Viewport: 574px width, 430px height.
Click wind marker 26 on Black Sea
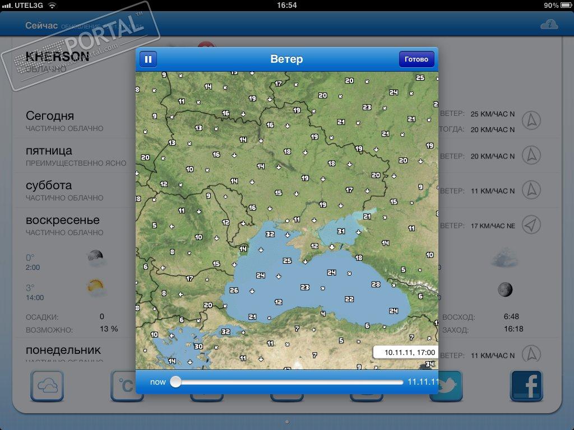[234, 291]
